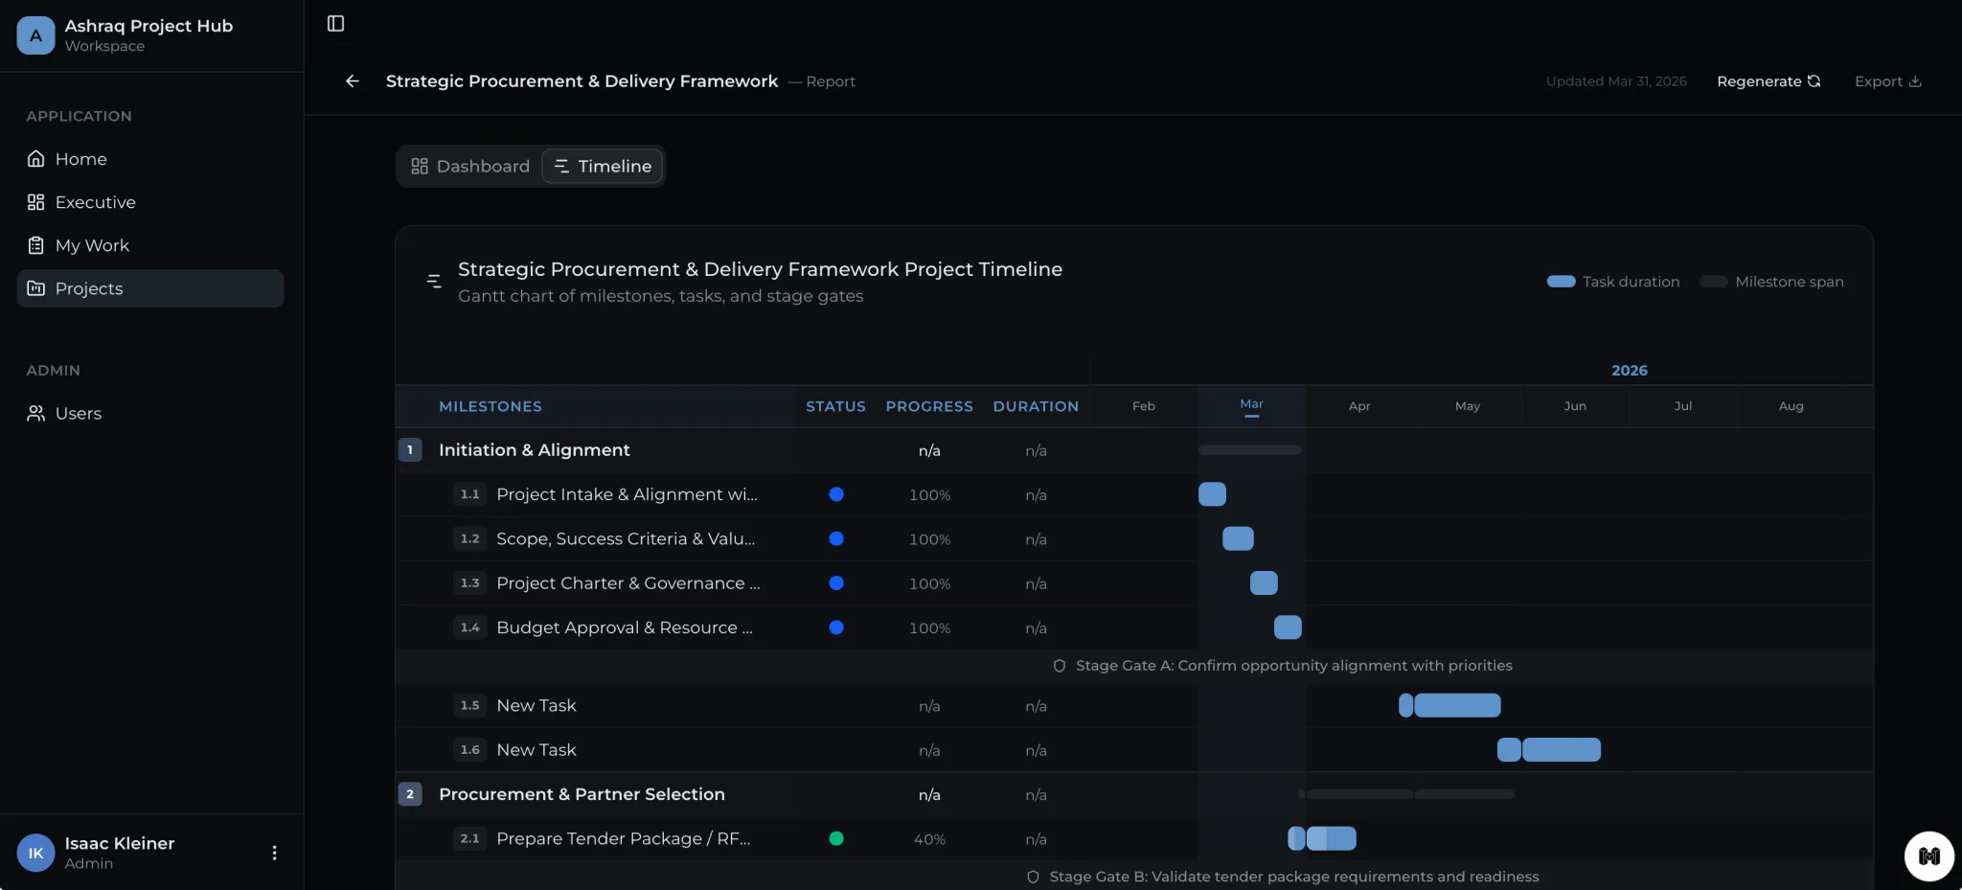The image size is (1962, 890).
Task: Select the Mar month column header
Action: (1251, 406)
